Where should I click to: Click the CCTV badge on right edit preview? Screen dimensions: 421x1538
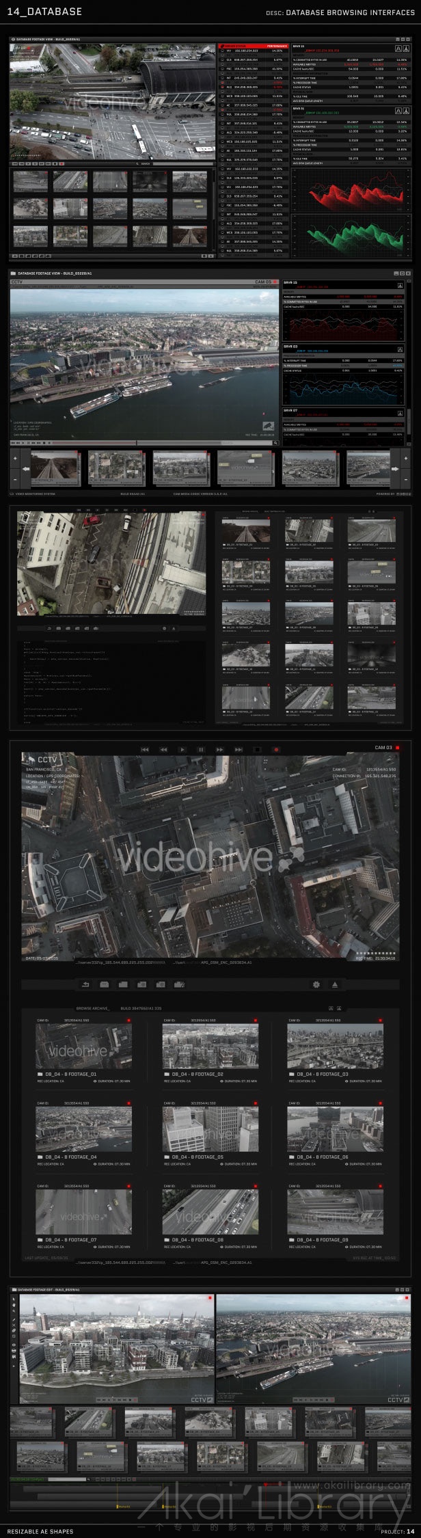398,1400
